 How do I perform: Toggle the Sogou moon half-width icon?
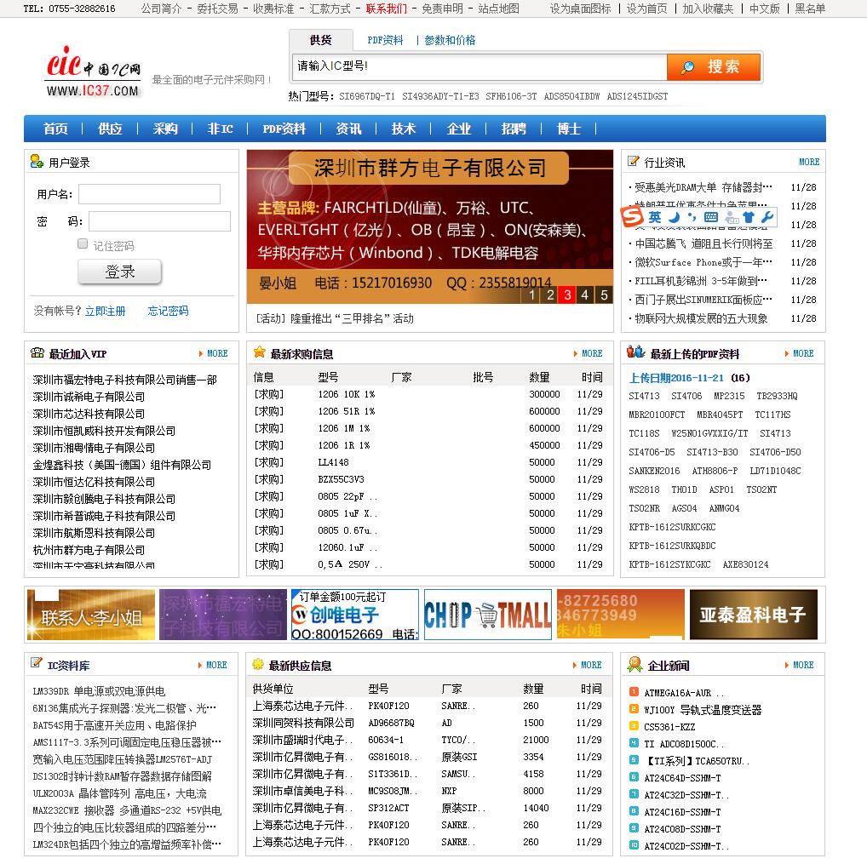coord(674,217)
